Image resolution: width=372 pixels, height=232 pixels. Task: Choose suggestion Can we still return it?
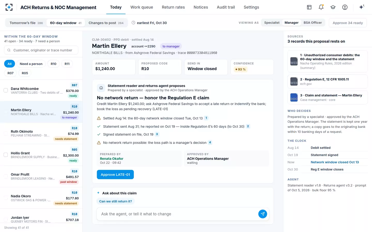115,201
